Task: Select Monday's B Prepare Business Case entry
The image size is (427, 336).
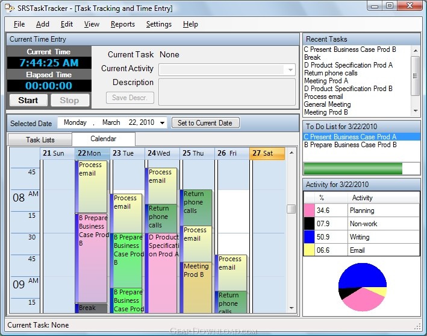Action: pos(91,258)
